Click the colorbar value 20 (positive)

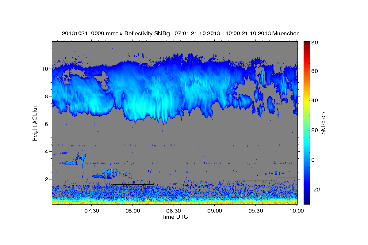(x=314, y=130)
